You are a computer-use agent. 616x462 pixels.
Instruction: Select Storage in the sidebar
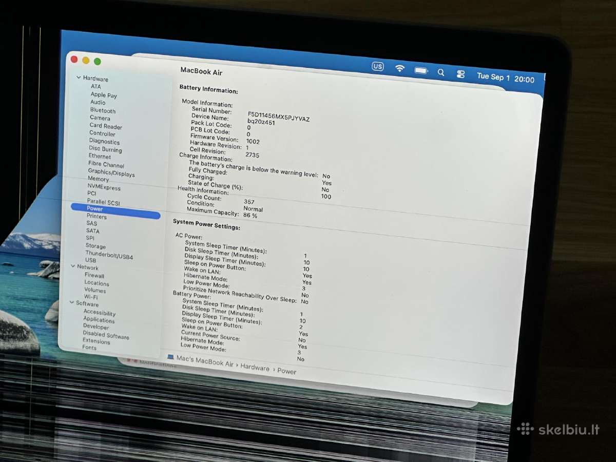pos(95,246)
